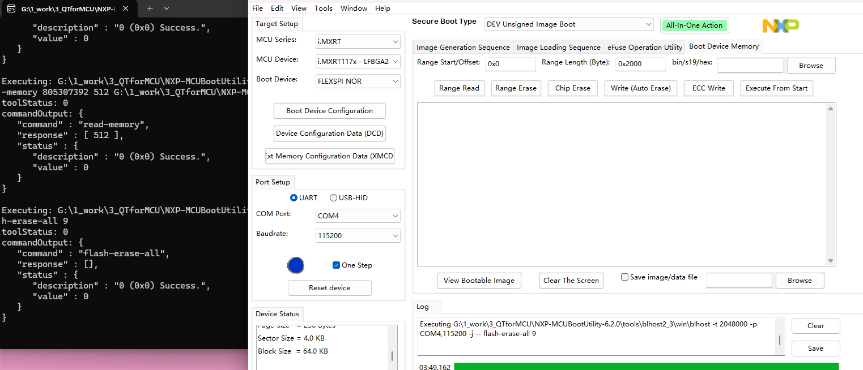The width and height of the screenshot is (863, 370).
Task: Click the blue connection status indicator
Action: pos(296,265)
